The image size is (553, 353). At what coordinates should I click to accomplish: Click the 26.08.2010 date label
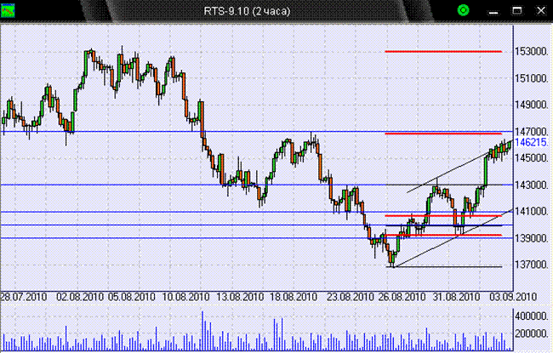tap(402, 297)
